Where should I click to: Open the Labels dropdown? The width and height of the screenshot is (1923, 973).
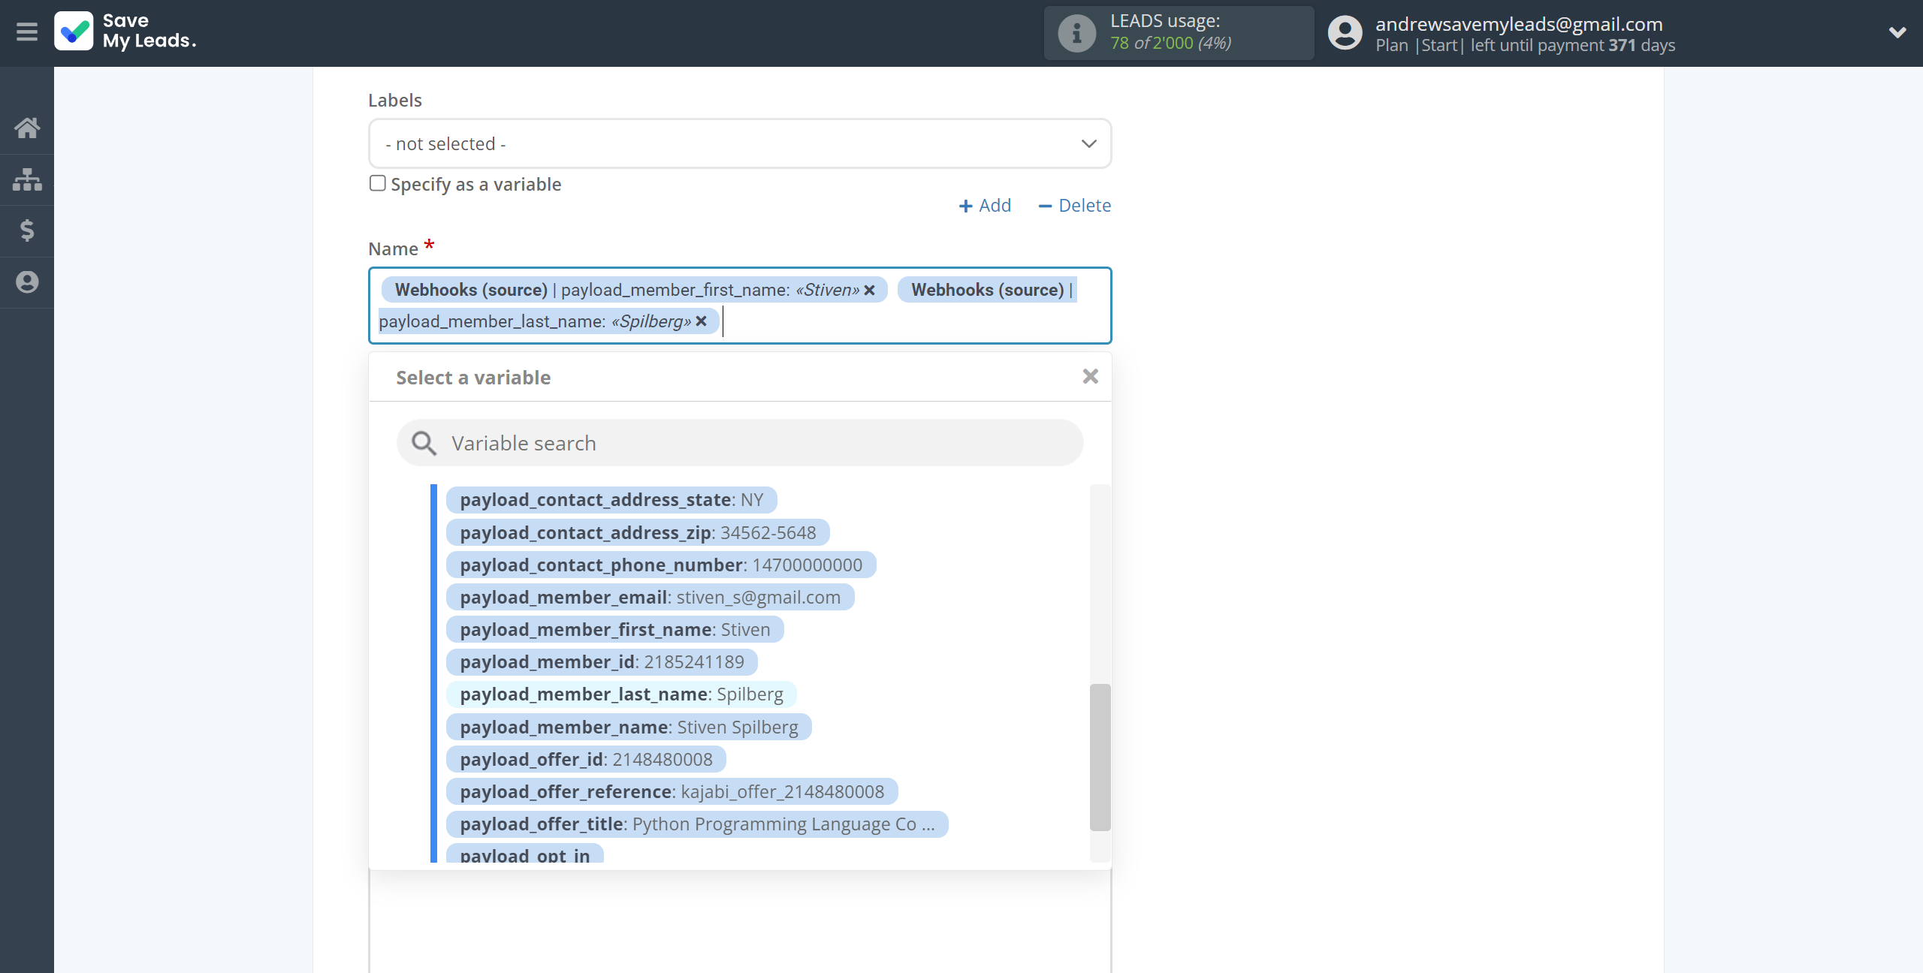[740, 143]
